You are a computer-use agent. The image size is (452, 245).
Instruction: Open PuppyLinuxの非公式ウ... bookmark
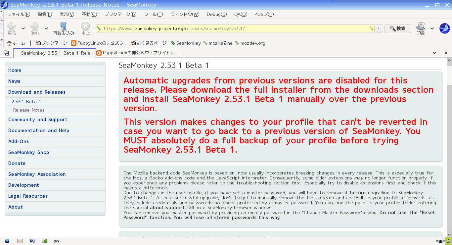click(99, 43)
